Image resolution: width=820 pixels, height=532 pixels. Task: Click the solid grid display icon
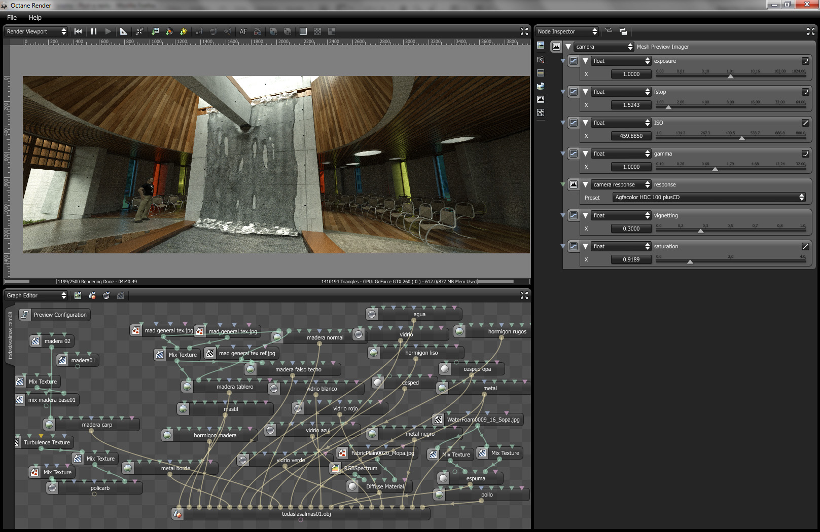[303, 31]
